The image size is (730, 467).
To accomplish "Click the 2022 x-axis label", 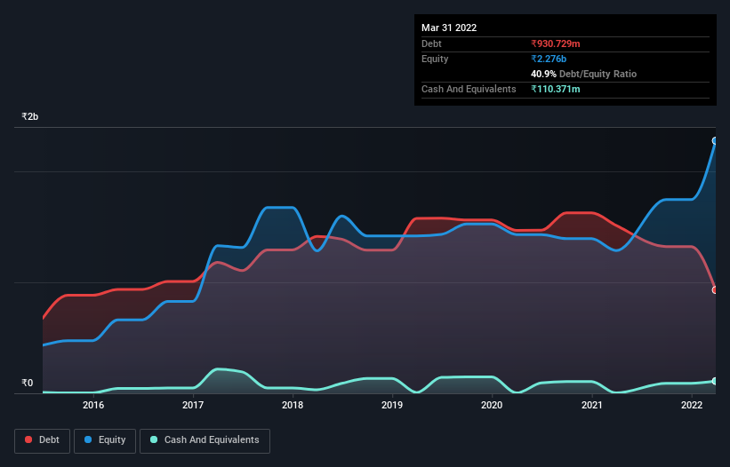I will (x=692, y=405).
